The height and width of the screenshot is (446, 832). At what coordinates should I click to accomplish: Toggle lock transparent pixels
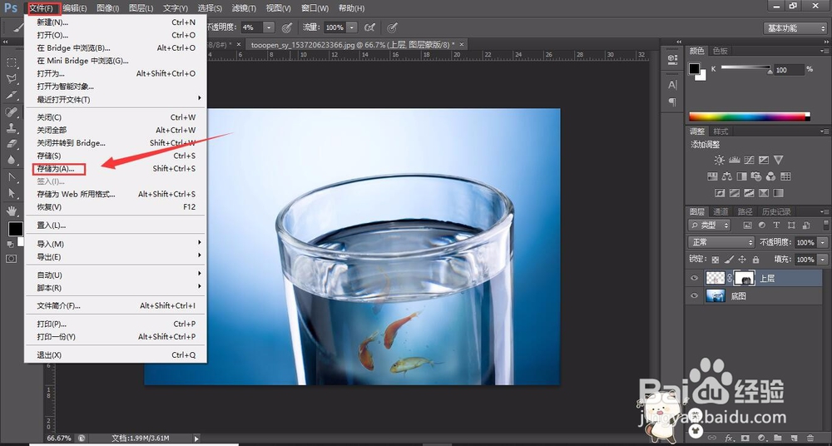point(716,260)
